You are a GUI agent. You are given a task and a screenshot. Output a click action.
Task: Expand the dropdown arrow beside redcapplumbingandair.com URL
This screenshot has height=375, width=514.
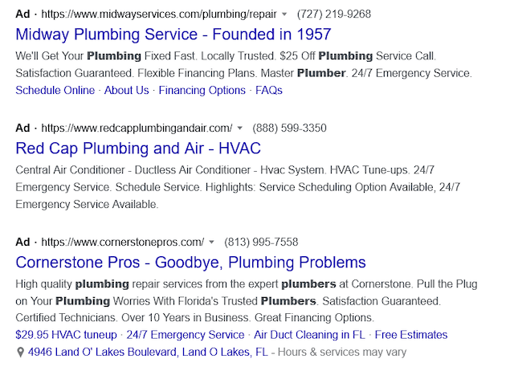point(241,128)
